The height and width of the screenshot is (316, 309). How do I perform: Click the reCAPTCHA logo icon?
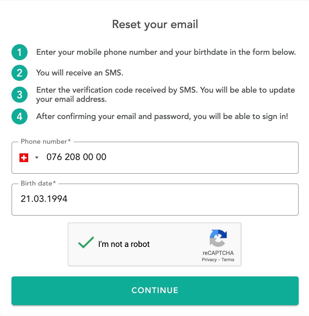click(x=218, y=238)
